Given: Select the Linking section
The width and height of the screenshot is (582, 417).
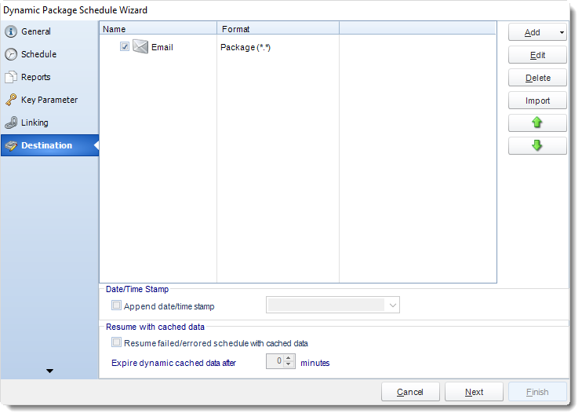Looking at the screenshot, I should 49,123.
